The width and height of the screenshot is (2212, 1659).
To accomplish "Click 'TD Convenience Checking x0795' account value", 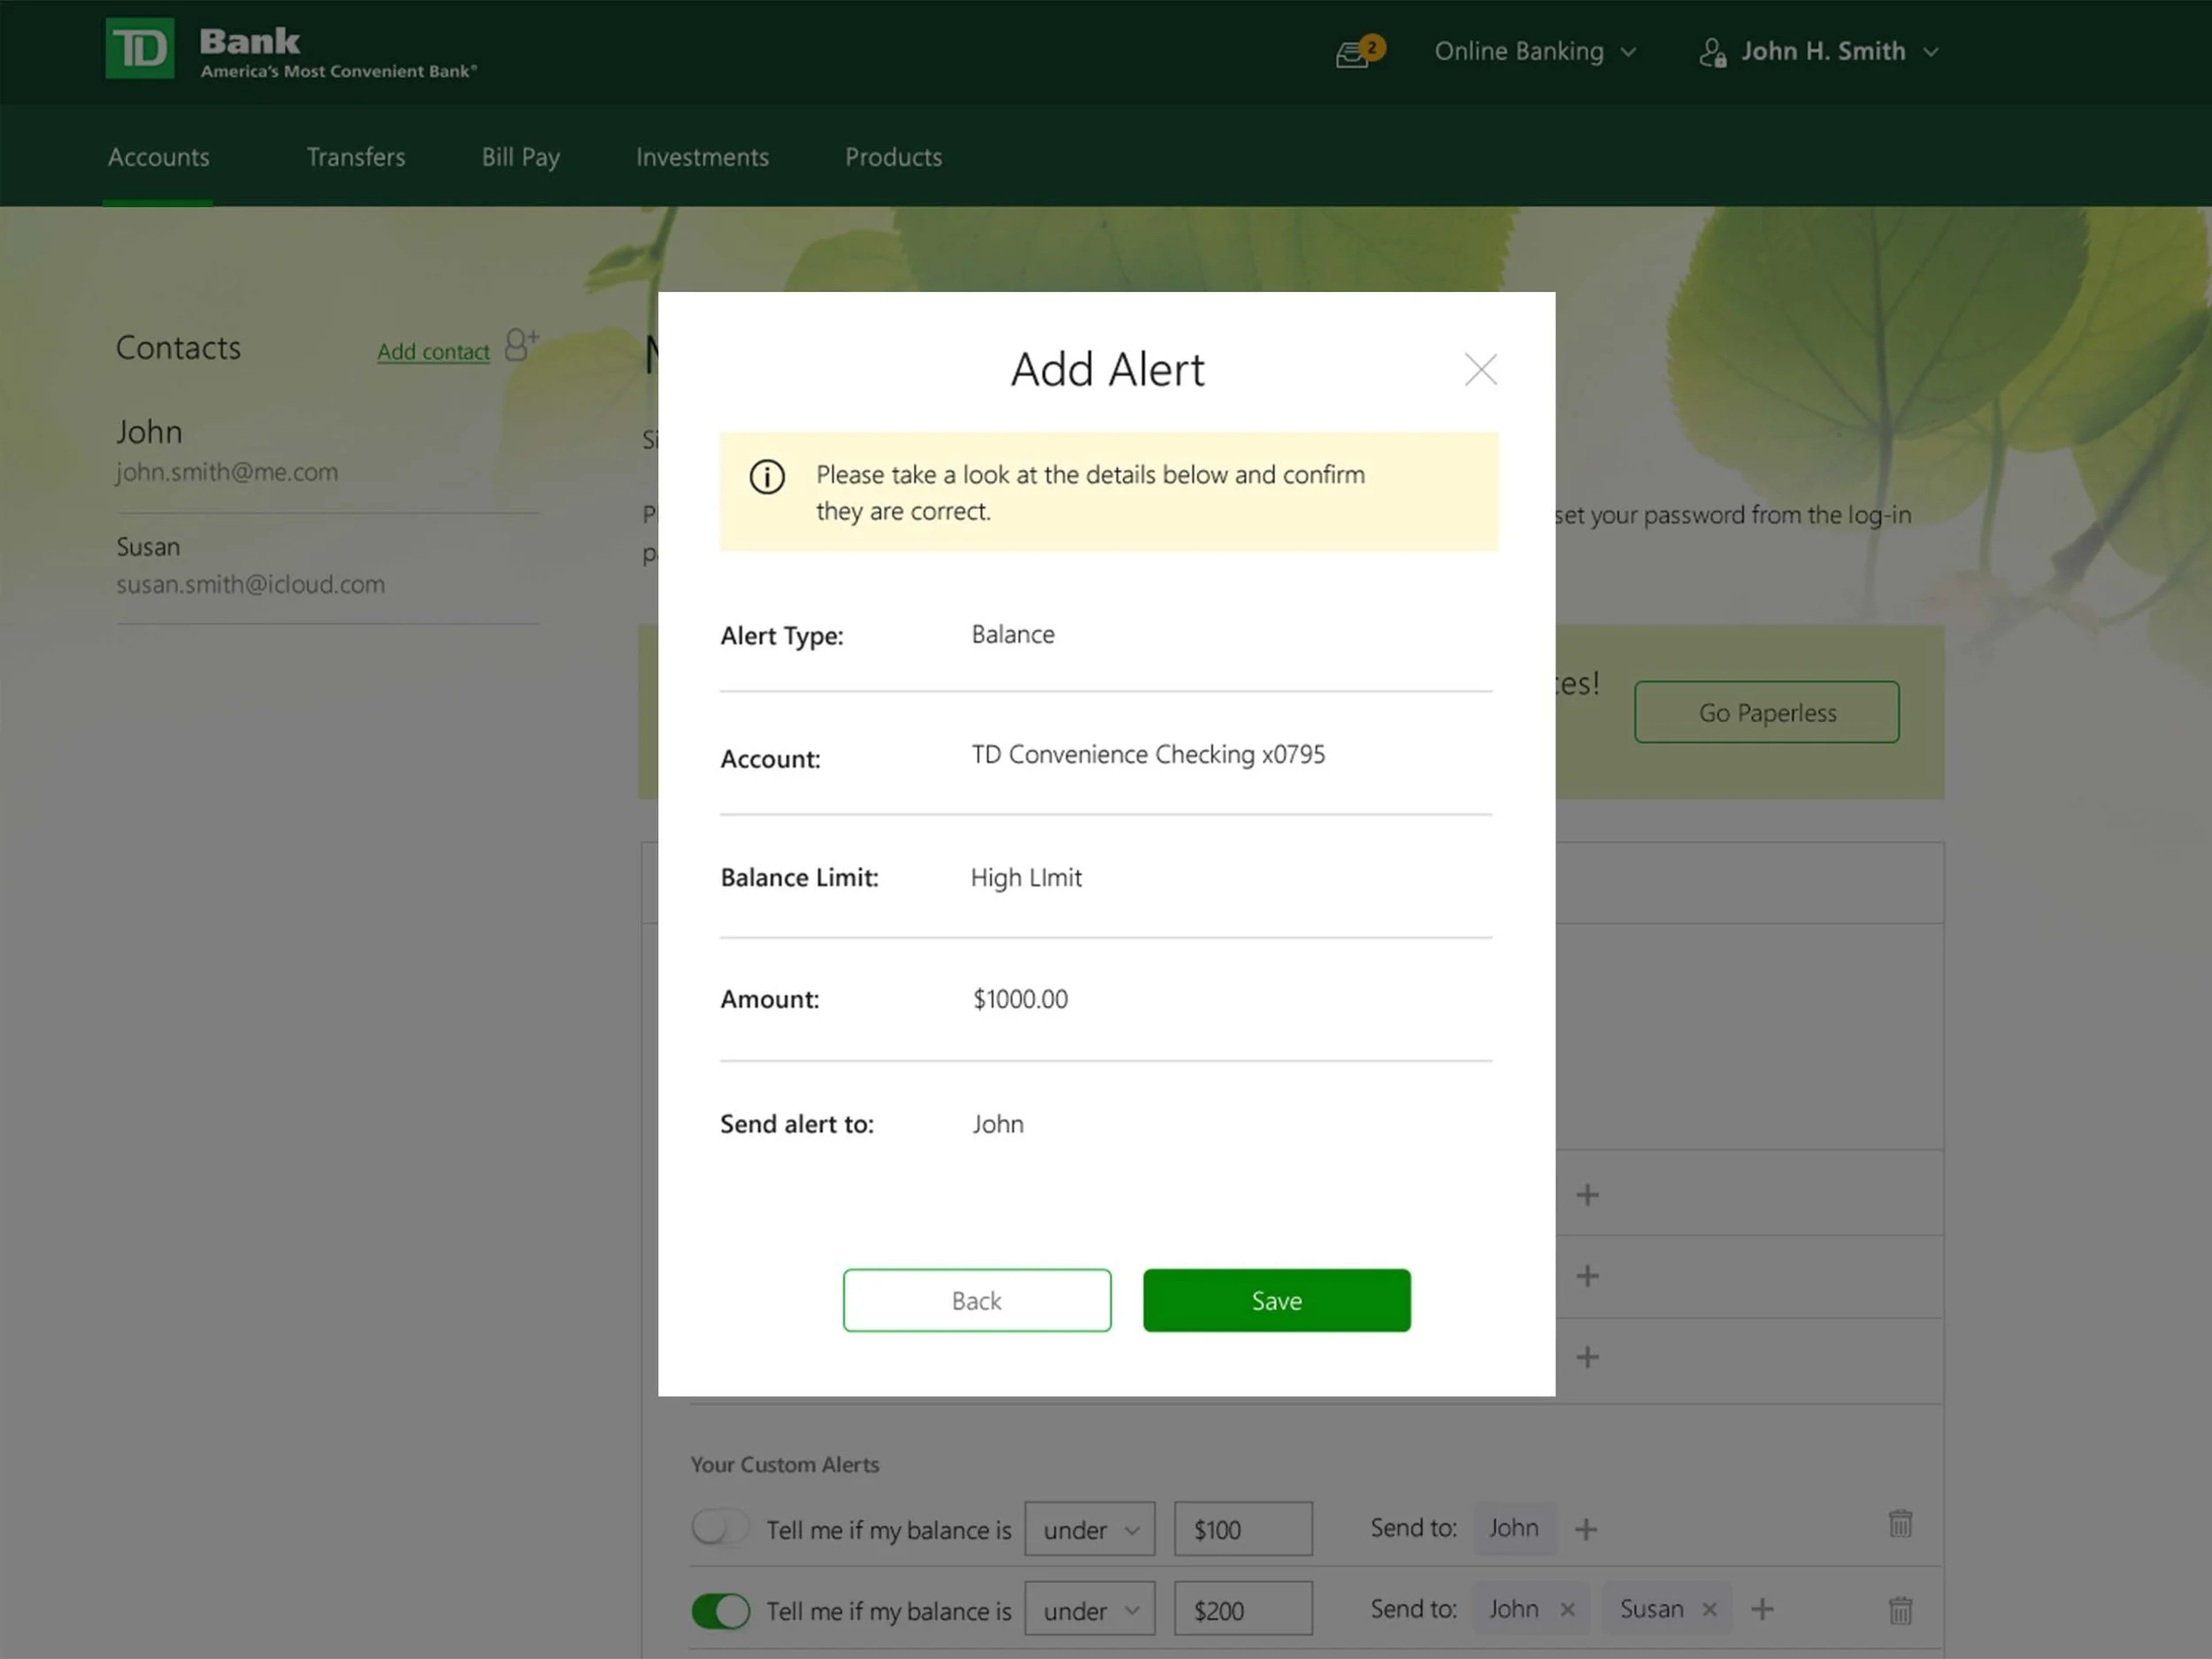I will point(1148,754).
